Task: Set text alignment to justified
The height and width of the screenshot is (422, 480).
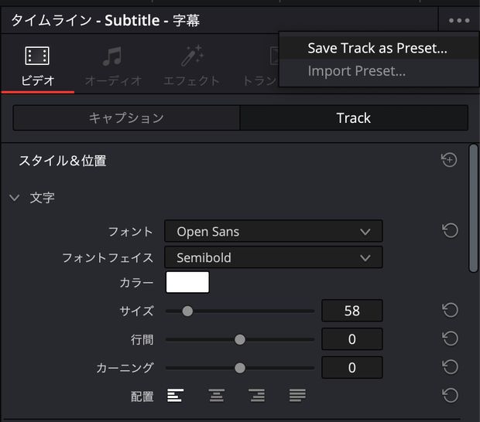Action: (297, 396)
